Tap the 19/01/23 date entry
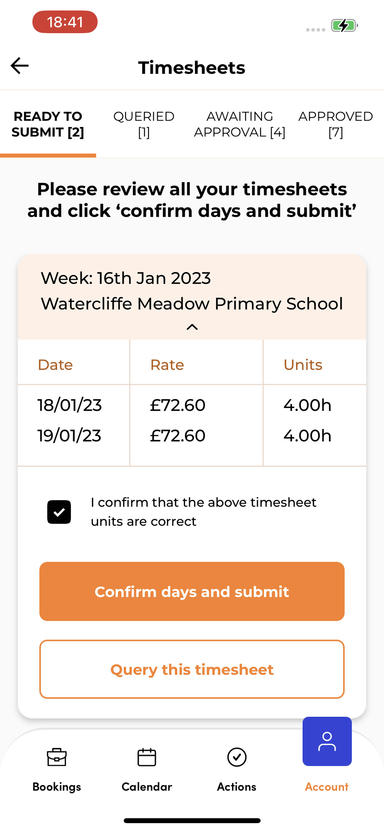384x831 pixels. (x=69, y=436)
